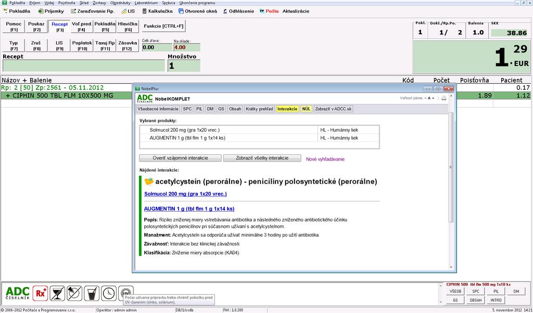
Task: Click the VŠEOB button at bottom right
Action: (x=455, y=291)
